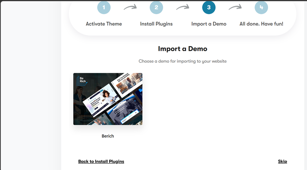Viewport: 307px width, 170px height.
Task: Click the bold Import a Demo heading
Action: click(x=182, y=49)
